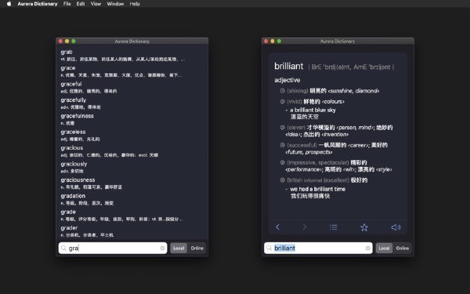Select the 'gracious' result
The image size is (470, 294).
132,151
